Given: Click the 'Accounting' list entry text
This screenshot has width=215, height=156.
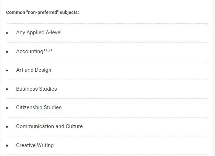Looking at the screenshot, I should click(30, 52).
